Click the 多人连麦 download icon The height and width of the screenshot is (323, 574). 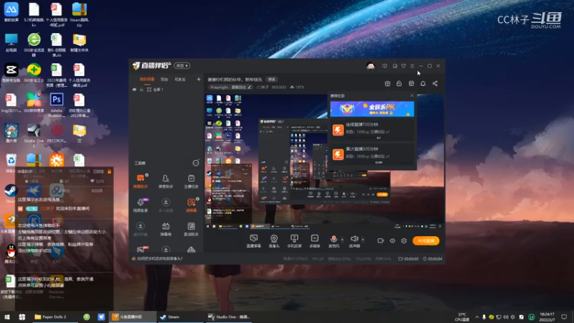pos(166,202)
